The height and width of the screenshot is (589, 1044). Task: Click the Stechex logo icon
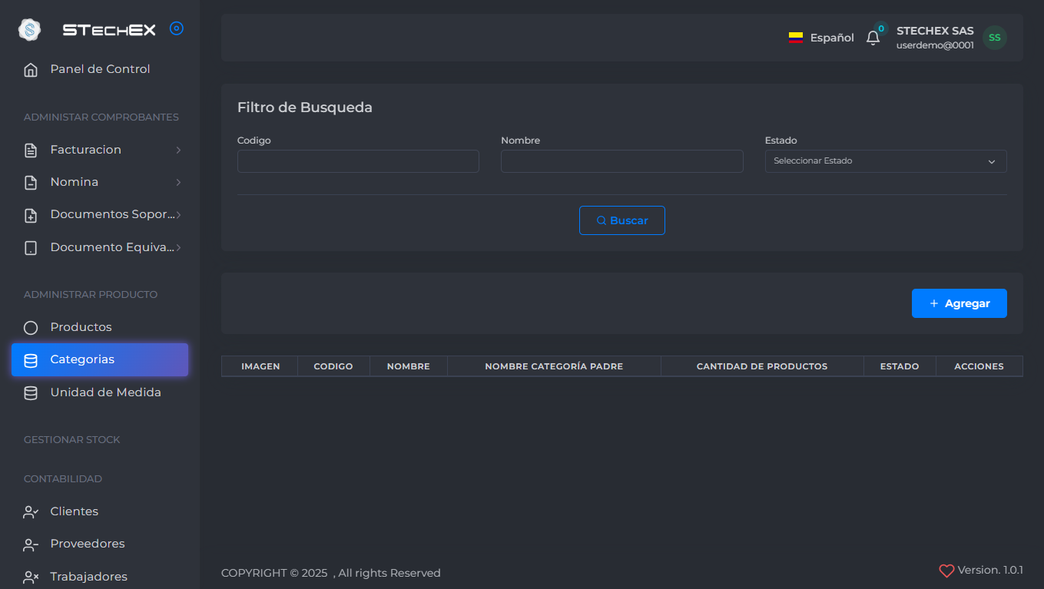click(x=29, y=30)
